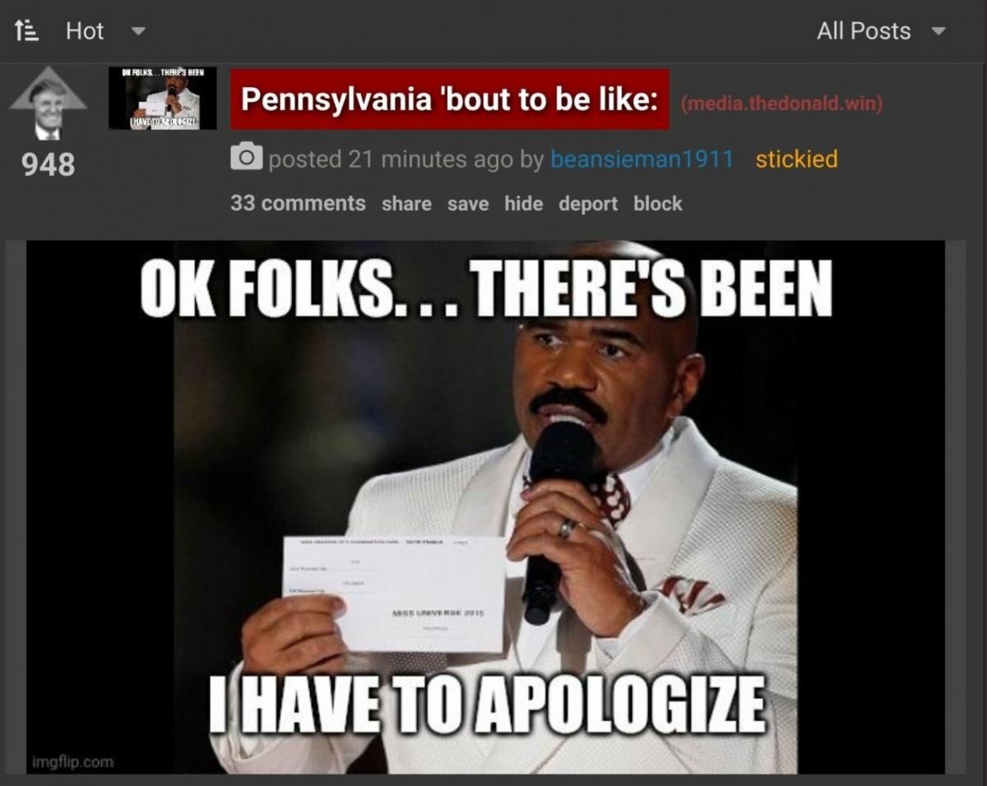This screenshot has height=786, width=987.
Task: Expand the All Posts filter dropdown
Action: point(938,32)
